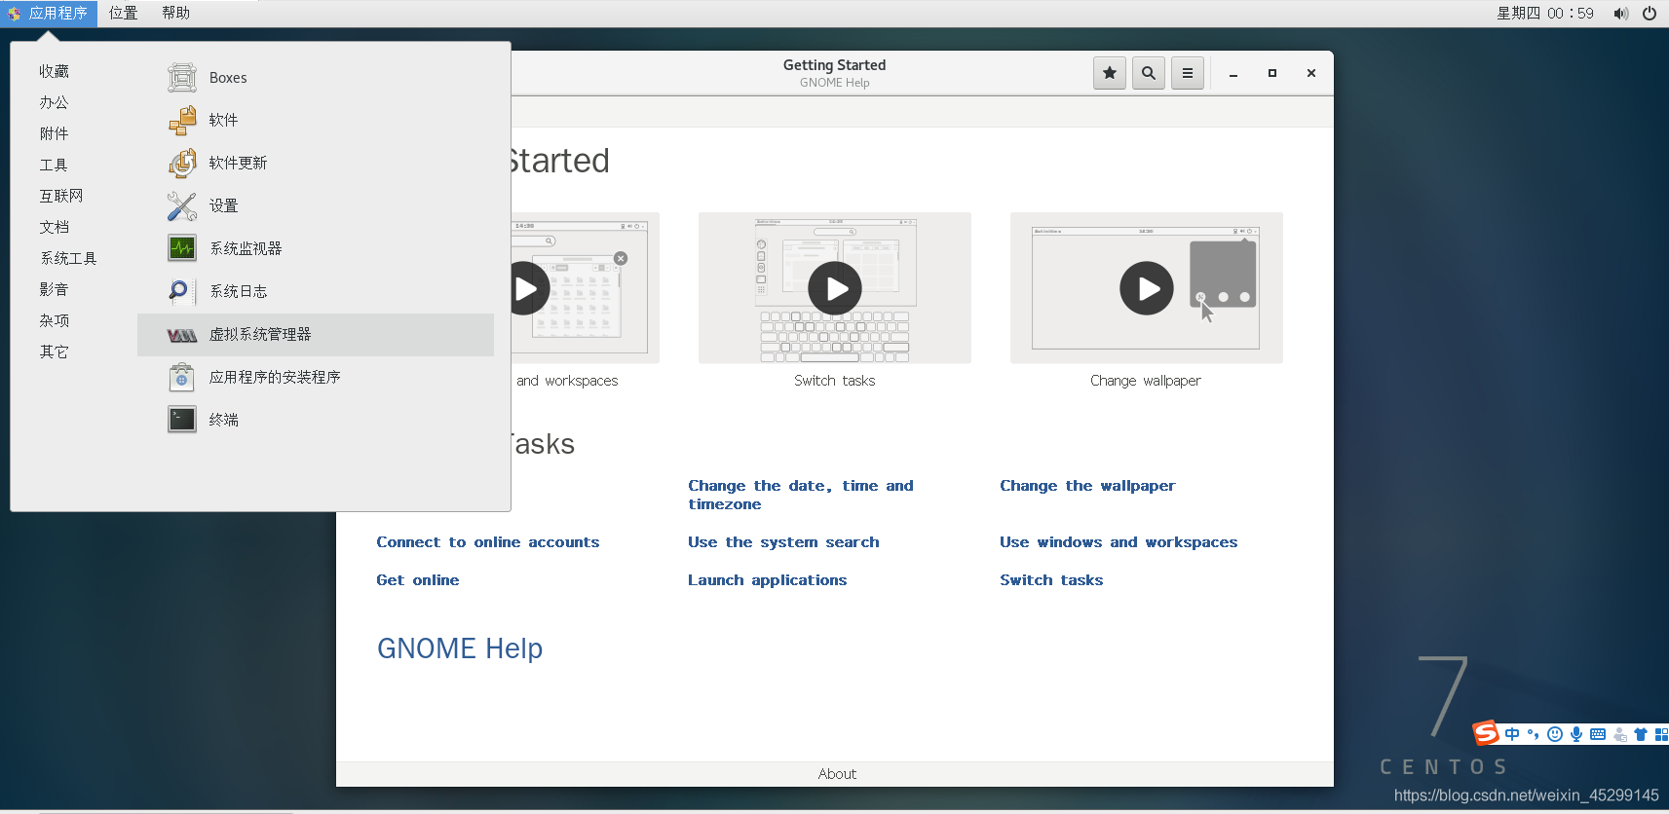Open the 星期四 00:59 clock in top bar
1669x814 pixels.
[x=1545, y=14]
